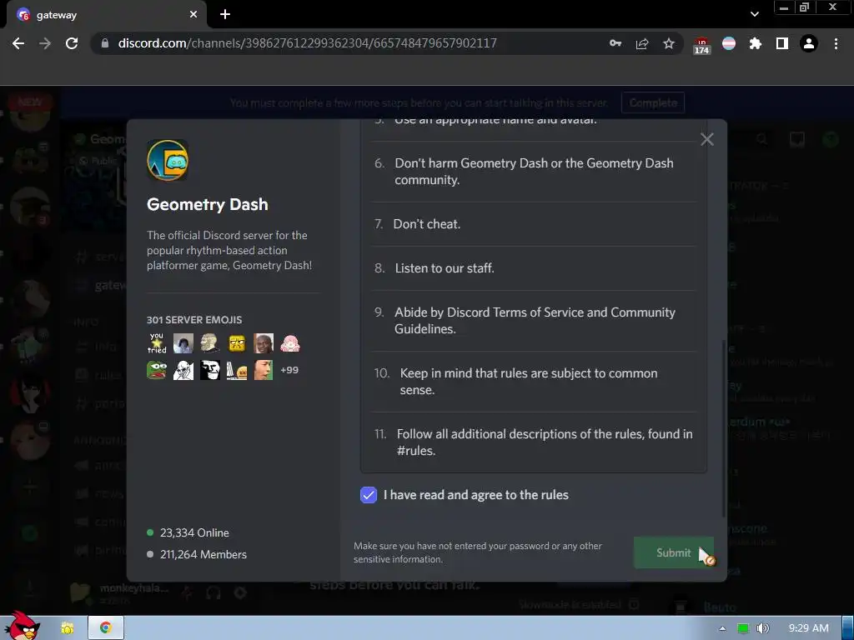The width and height of the screenshot is (854, 640).
Task: Open the Chrome extensions puzzle menu
Action: click(x=755, y=43)
